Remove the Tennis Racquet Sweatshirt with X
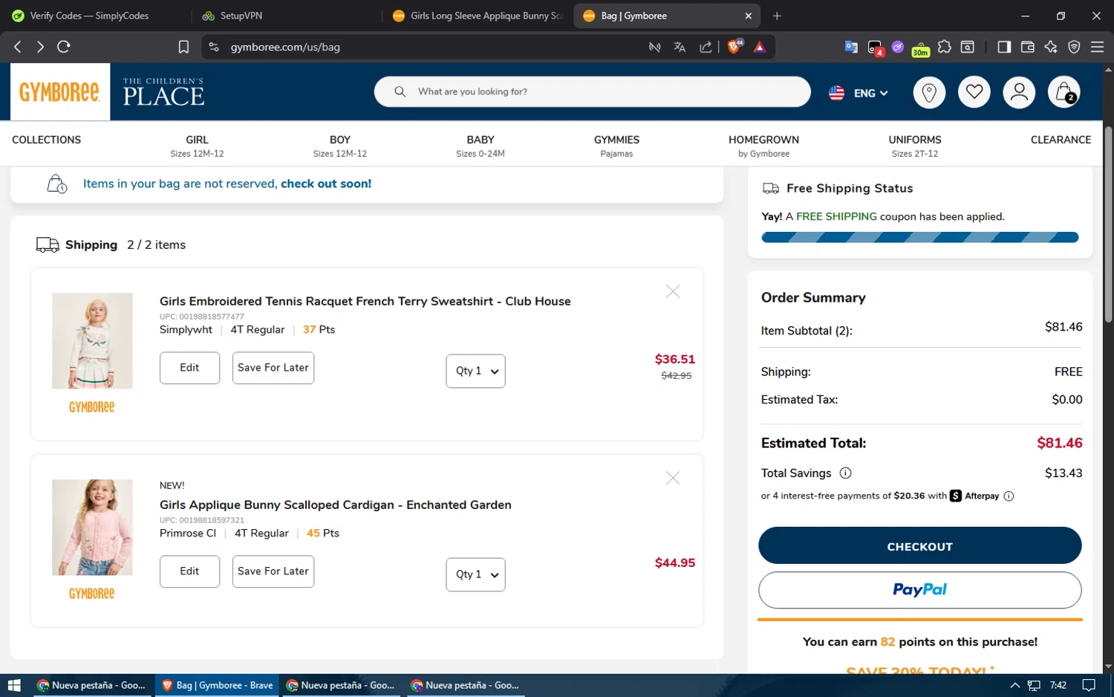This screenshot has width=1114, height=697. (x=673, y=291)
